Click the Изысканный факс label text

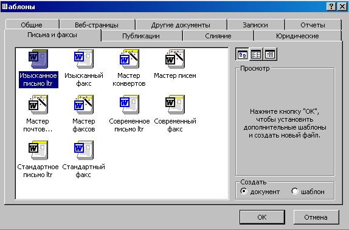(x=84, y=80)
